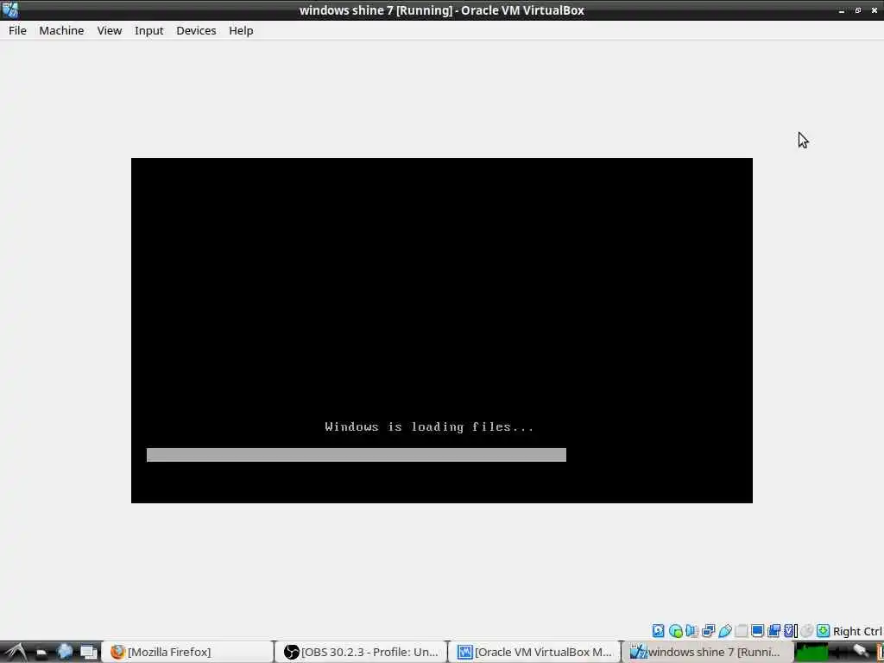Click the audio status icon
Viewport: 884px width, 663px height.
point(691,630)
